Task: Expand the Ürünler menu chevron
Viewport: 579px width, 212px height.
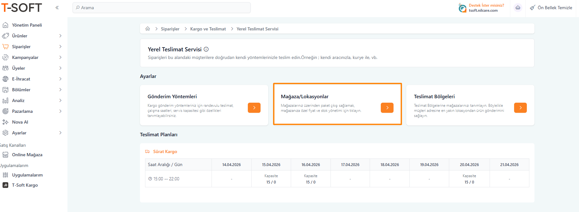Action: point(60,36)
